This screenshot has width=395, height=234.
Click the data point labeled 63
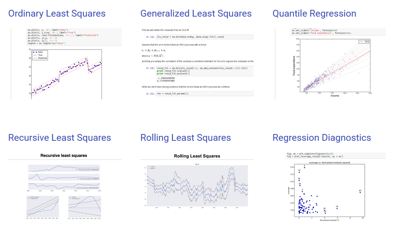pos(360,192)
